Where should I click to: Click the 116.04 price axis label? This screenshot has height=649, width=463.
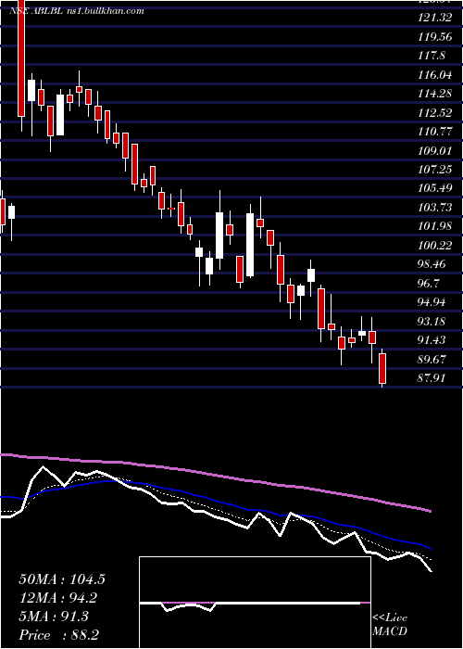pyautogui.click(x=434, y=75)
